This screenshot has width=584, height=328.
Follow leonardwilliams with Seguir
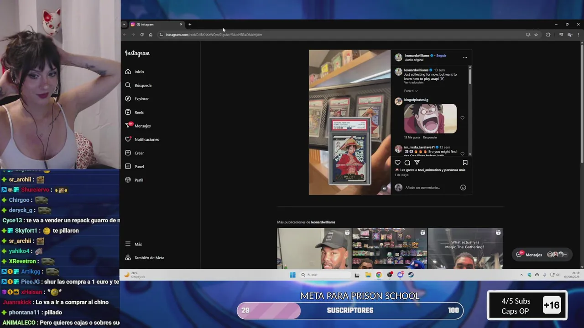pos(441,56)
